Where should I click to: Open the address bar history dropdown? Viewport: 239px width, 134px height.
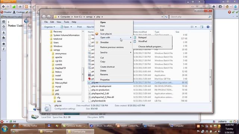click(162, 17)
